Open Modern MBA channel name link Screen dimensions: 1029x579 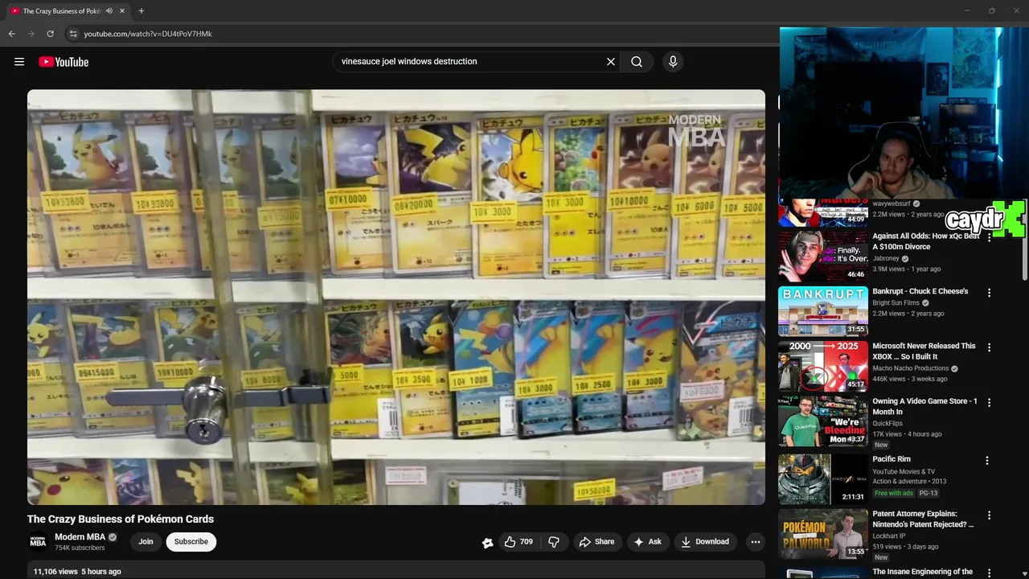[x=80, y=537]
